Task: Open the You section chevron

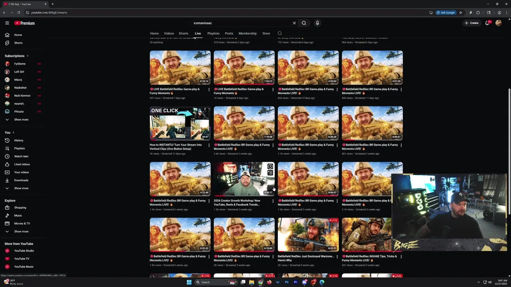Action: pos(14,132)
